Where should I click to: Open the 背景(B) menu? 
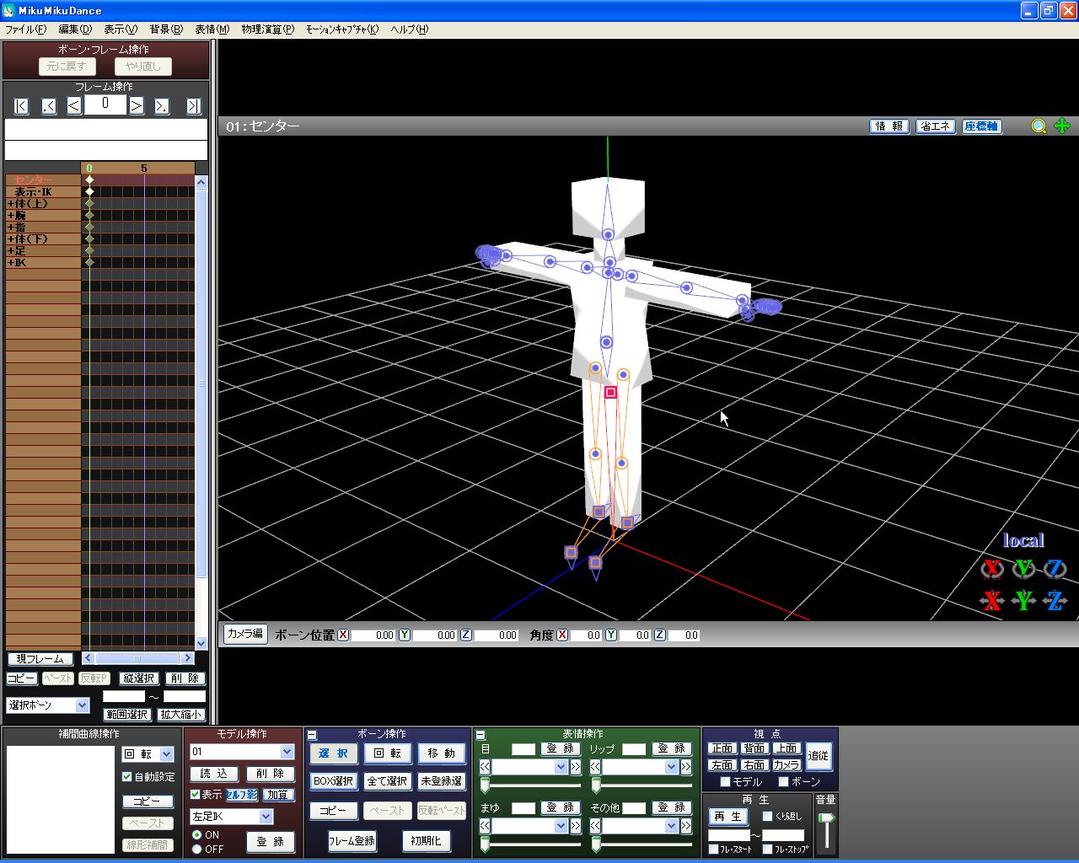[x=166, y=29]
